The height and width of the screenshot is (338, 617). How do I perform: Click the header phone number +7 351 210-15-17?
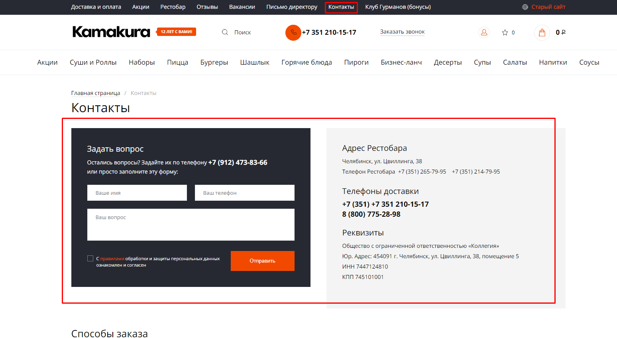(329, 32)
